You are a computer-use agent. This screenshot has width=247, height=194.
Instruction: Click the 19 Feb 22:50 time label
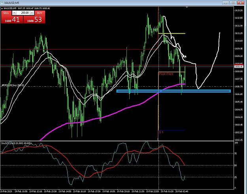(153, 191)
